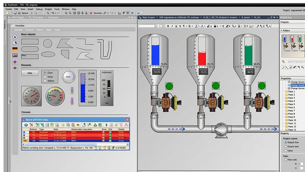Click the Bold formatting icon
The image size is (305, 172).
coord(168,26)
